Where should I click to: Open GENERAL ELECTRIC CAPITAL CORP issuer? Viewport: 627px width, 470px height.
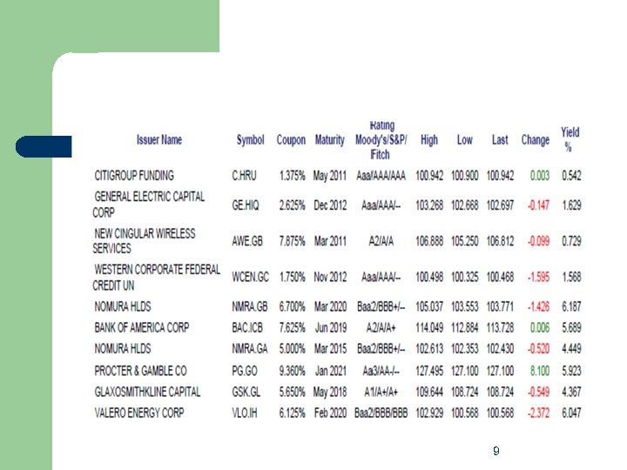point(148,205)
